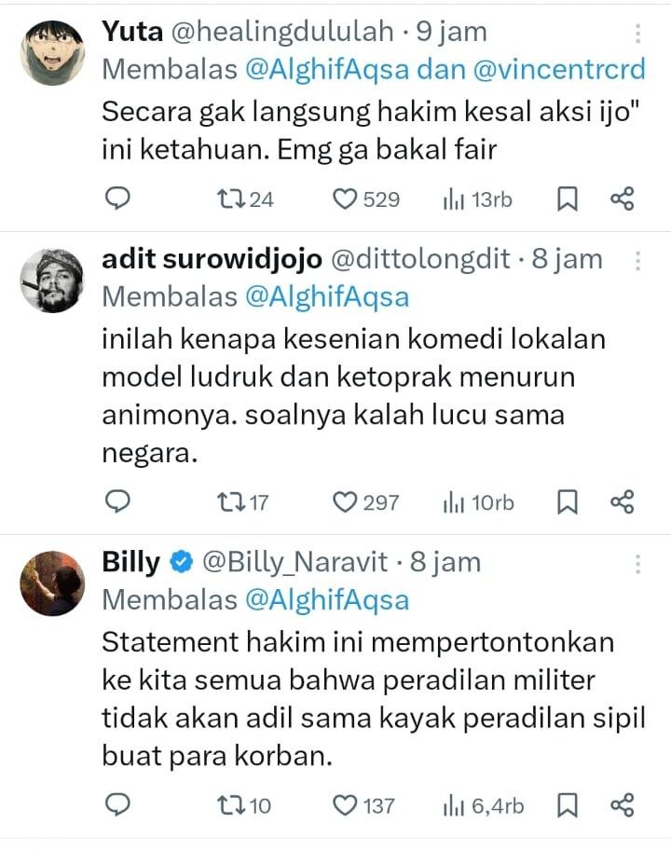
Task: Like Yuta's tweet with 529 likes
Action: pos(366,199)
